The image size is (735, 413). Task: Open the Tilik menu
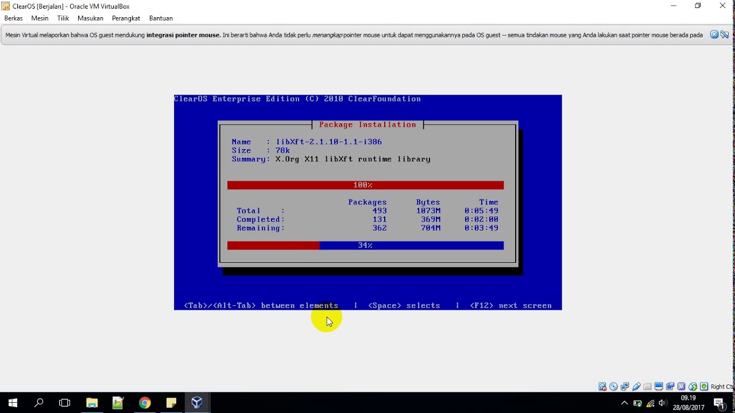tap(63, 18)
